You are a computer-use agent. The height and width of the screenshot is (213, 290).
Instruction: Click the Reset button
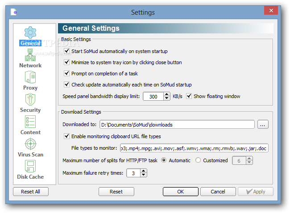tap(116, 192)
